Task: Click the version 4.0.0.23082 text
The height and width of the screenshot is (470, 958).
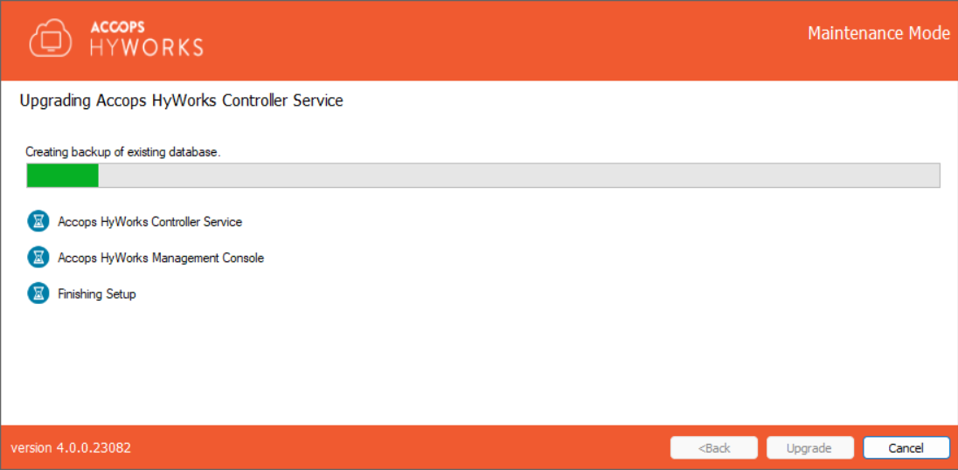Action: tap(71, 448)
